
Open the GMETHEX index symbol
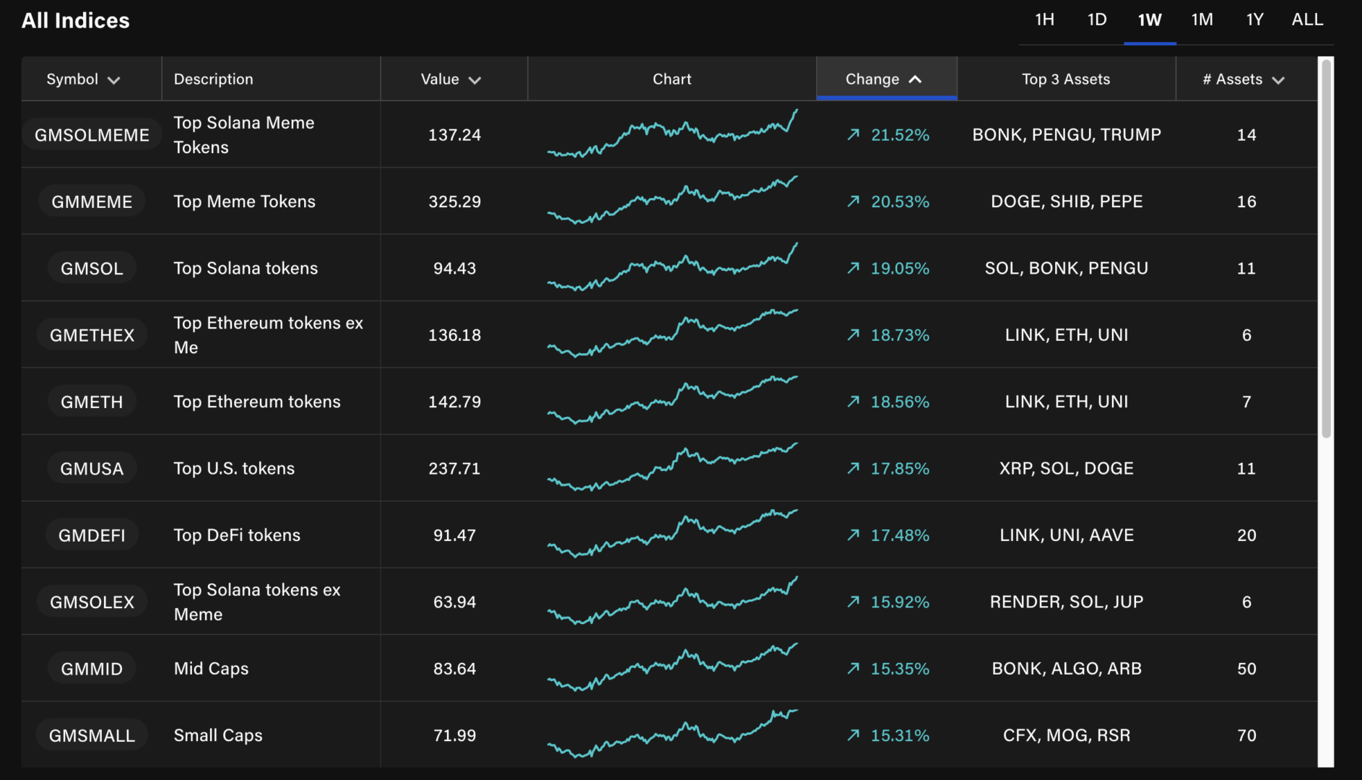coord(92,335)
